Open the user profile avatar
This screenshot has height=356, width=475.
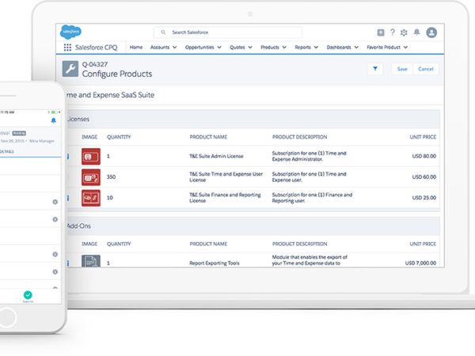[x=431, y=32]
